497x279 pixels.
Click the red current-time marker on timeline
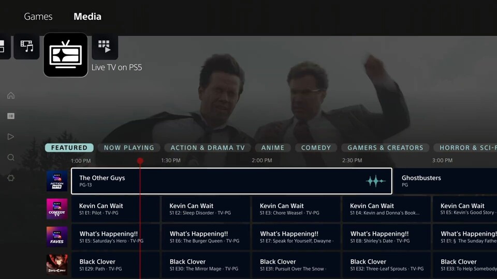(x=140, y=161)
